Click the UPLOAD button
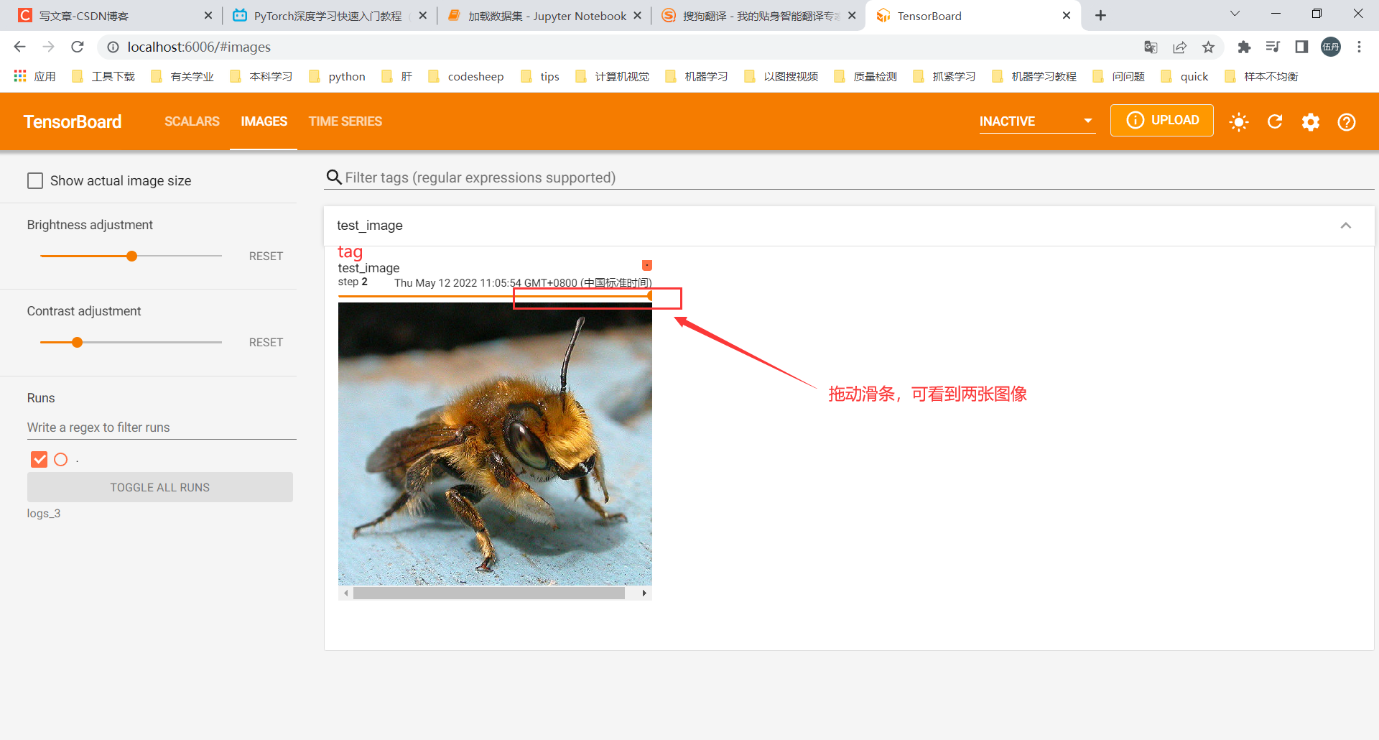Viewport: 1379px width, 740px height. click(x=1161, y=120)
